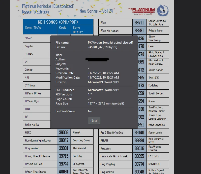201x174 pixels.
Task: Click the song title 'Am I The Only One'
Action: coord(112,133)
